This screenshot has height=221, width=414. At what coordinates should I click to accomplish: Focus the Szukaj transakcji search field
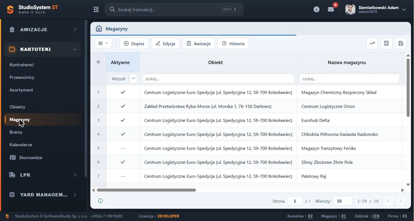(174, 9)
